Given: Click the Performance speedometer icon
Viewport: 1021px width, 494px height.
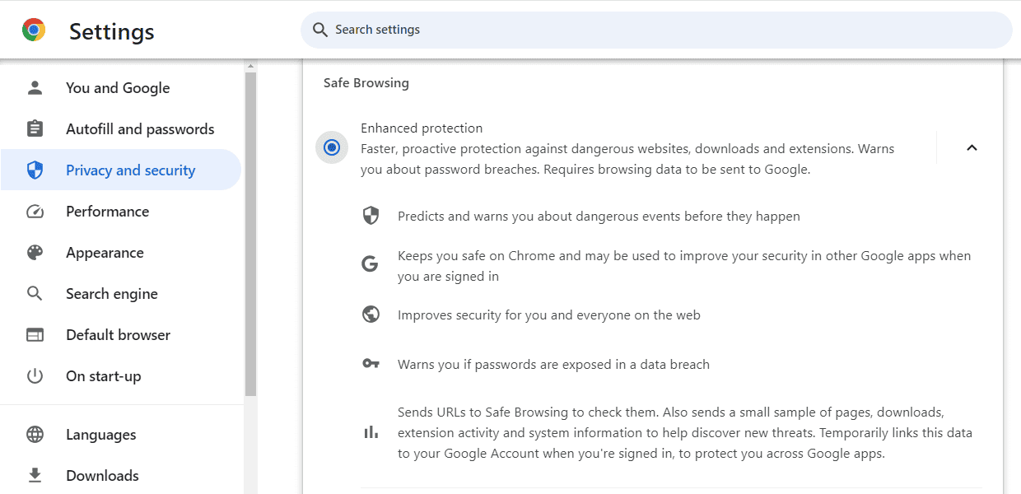Looking at the screenshot, I should coord(35,211).
